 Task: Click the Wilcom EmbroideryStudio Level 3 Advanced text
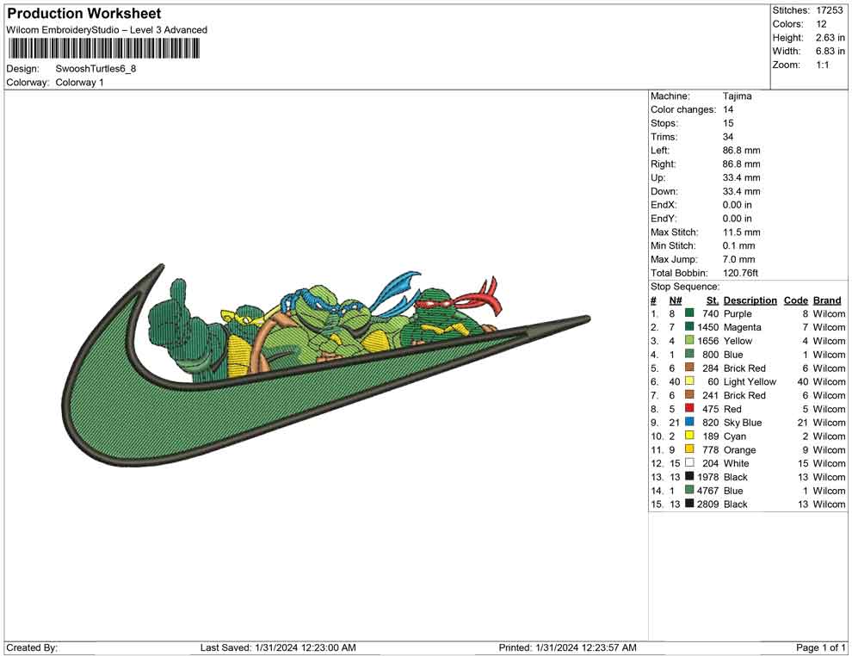coord(107,30)
